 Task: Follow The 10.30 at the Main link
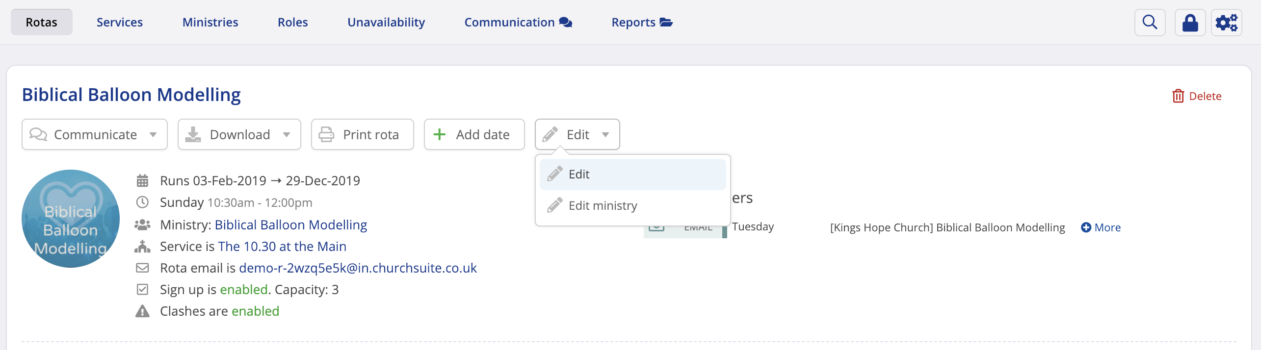tap(282, 247)
